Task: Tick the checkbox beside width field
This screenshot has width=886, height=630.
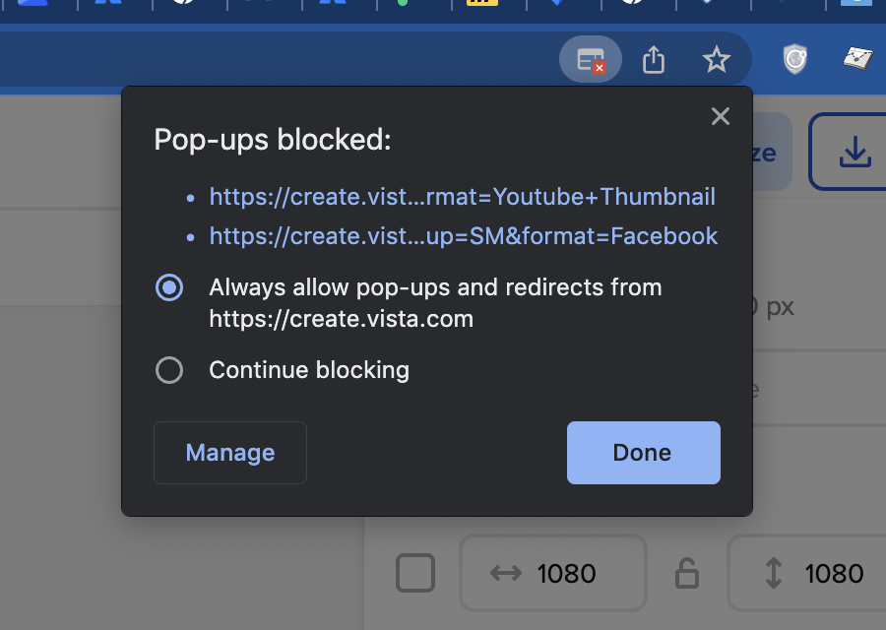Action: (415, 573)
